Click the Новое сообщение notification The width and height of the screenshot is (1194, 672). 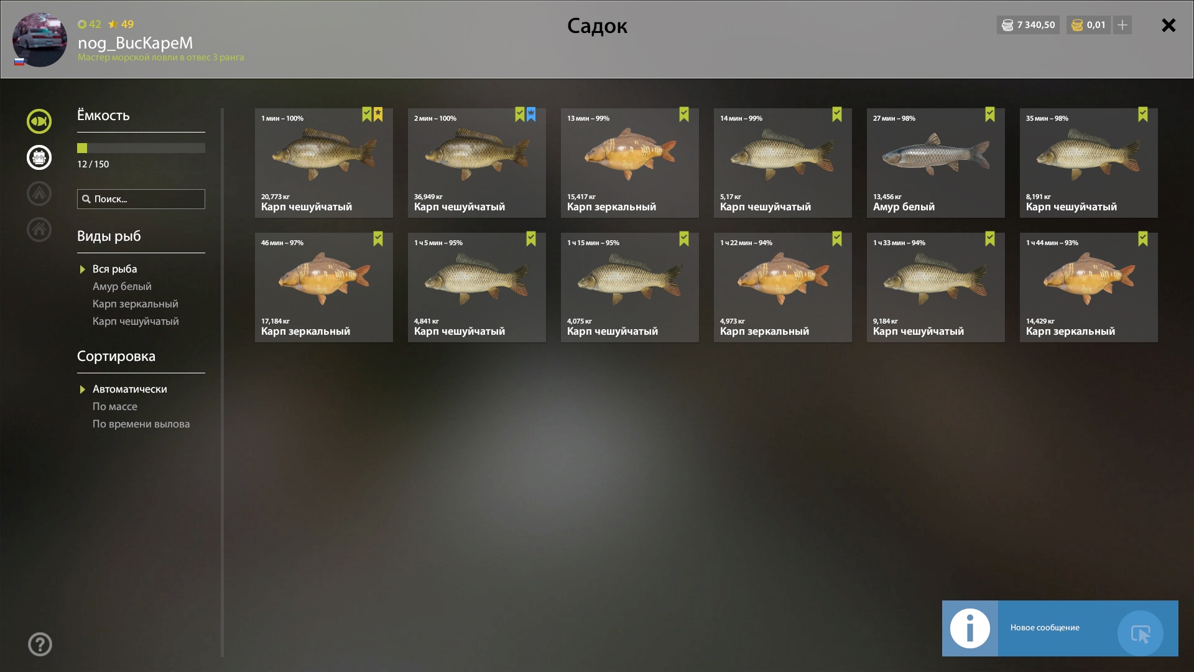[x=1060, y=628]
